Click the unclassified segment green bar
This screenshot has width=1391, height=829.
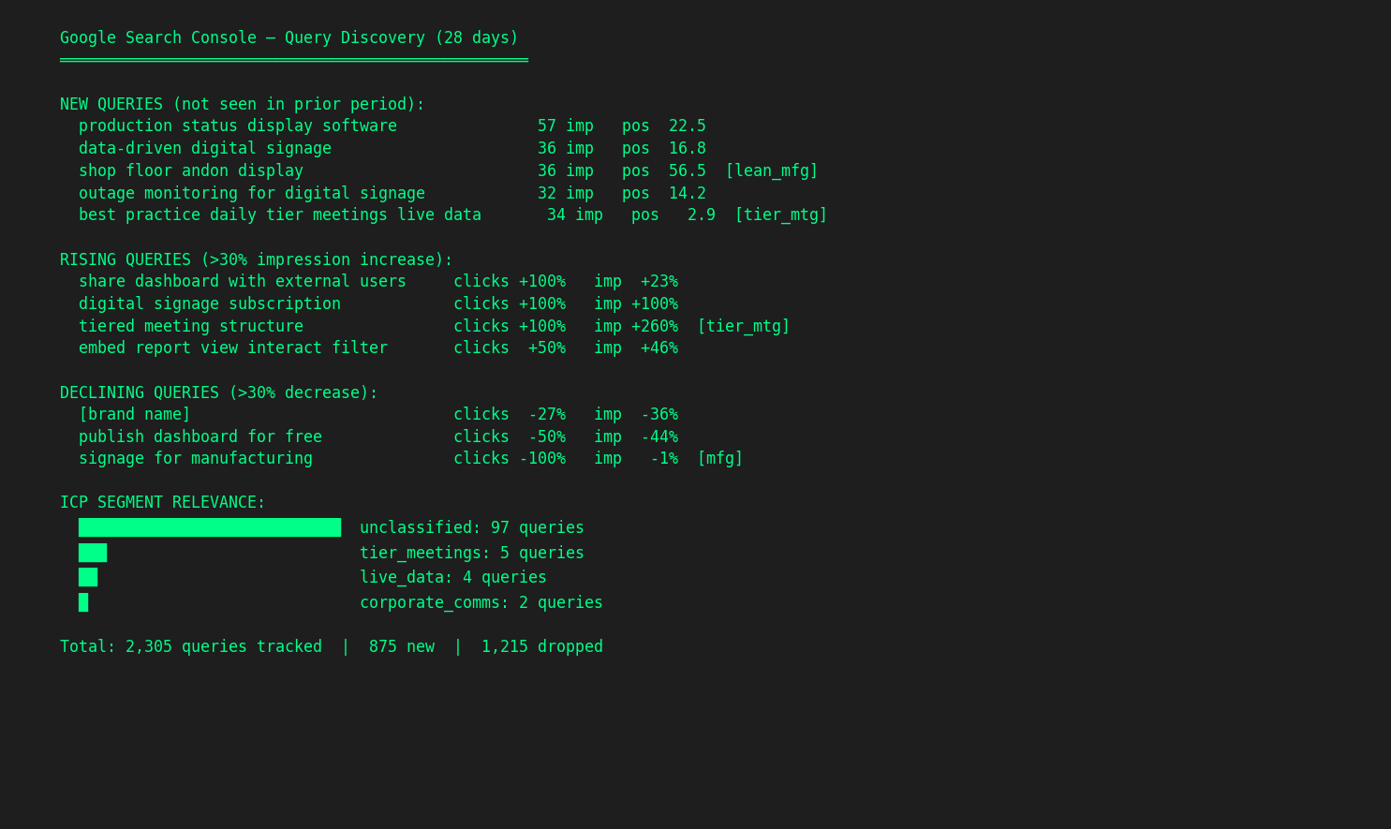click(210, 527)
